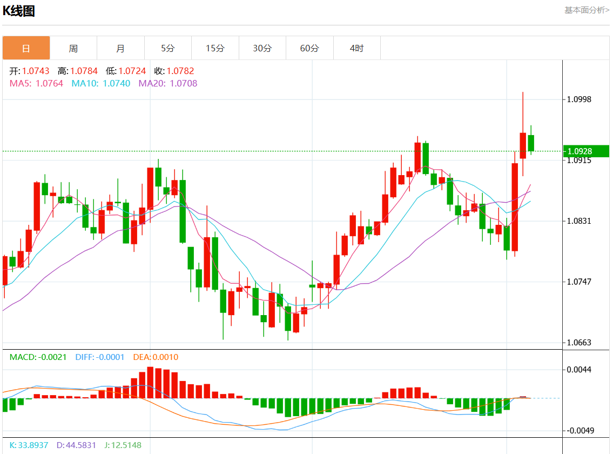
Task: Click the 1.0663 price axis label
Action: 579,343
